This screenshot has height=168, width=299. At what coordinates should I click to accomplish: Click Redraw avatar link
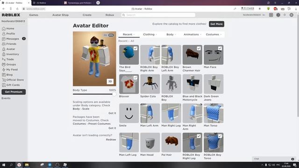click(x=111, y=140)
